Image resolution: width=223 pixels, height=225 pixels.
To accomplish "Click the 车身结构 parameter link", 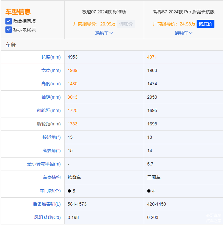I will (x=52, y=177).
